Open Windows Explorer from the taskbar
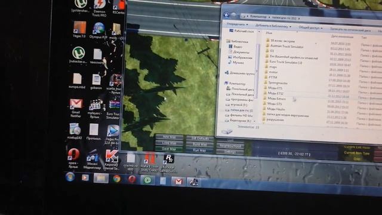 pos(101,178)
